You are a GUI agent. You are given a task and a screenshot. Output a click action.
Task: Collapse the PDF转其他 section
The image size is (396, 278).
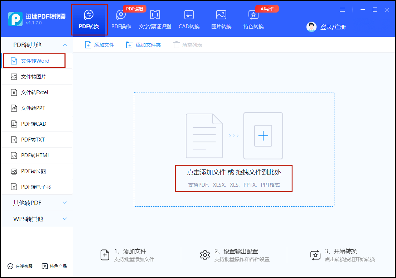point(37,45)
